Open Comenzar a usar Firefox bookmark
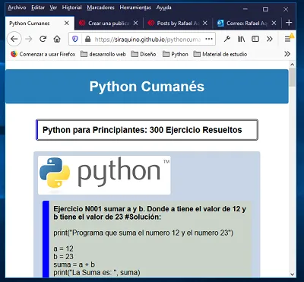The width and height of the screenshot is (304, 282). (x=43, y=54)
